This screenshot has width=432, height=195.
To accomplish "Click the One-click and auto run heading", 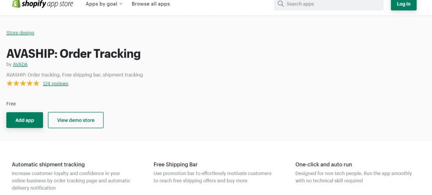I will [x=324, y=165].
